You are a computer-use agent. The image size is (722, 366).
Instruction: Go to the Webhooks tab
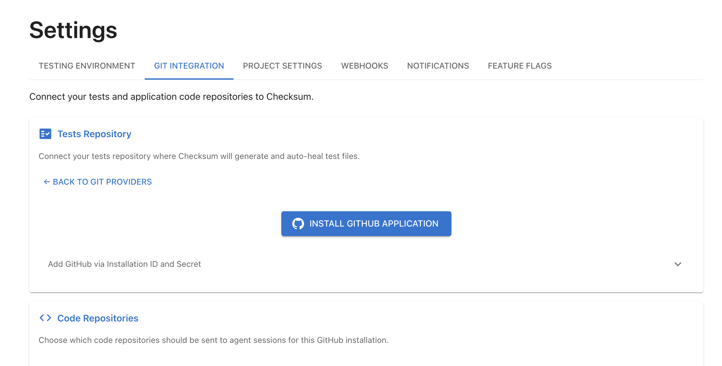pyautogui.click(x=365, y=66)
